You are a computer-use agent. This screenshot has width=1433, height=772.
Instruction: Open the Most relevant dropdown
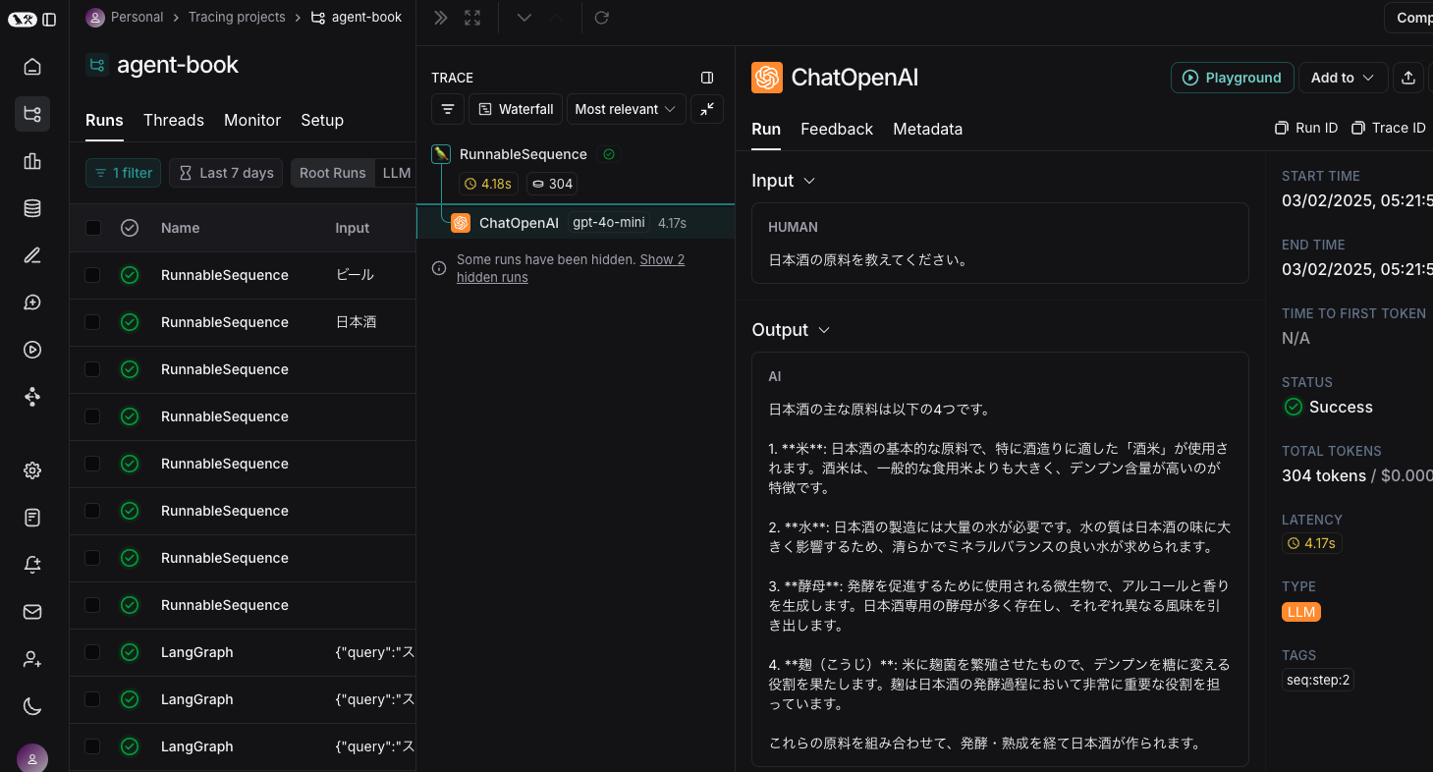[x=626, y=109]
